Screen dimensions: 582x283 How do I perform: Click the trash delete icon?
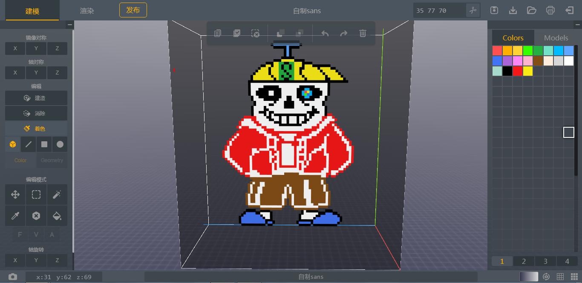(363, 33)
